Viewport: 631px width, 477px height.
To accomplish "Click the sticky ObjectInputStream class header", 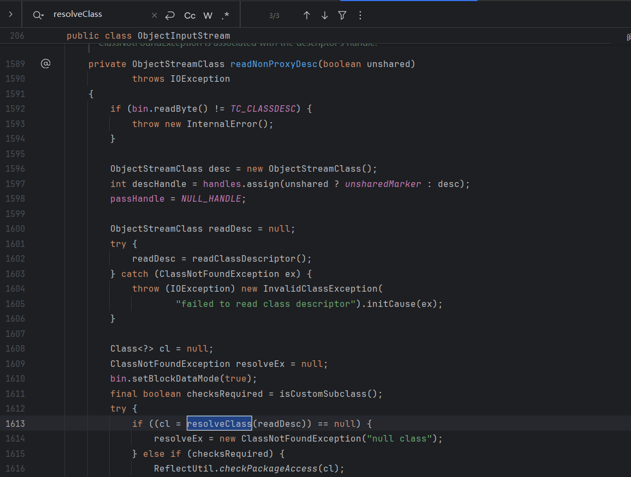I will point(183,36).
